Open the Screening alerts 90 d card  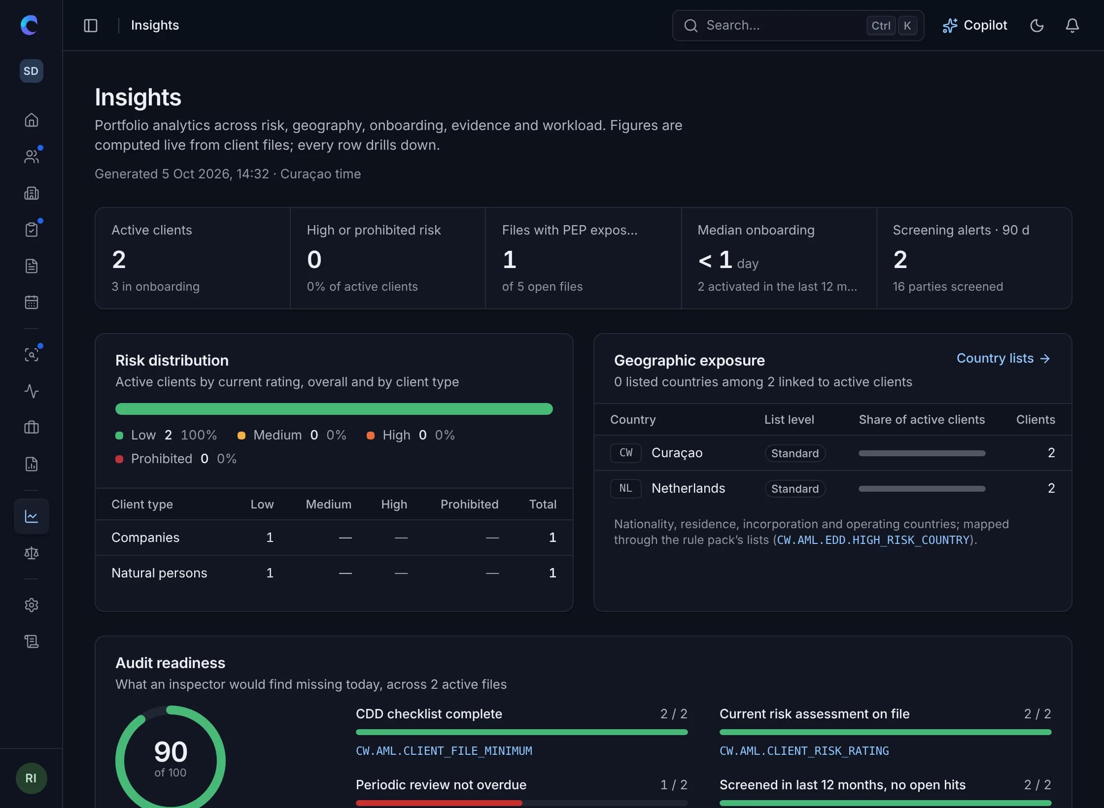pyautogui.click(x=974, y=258)
